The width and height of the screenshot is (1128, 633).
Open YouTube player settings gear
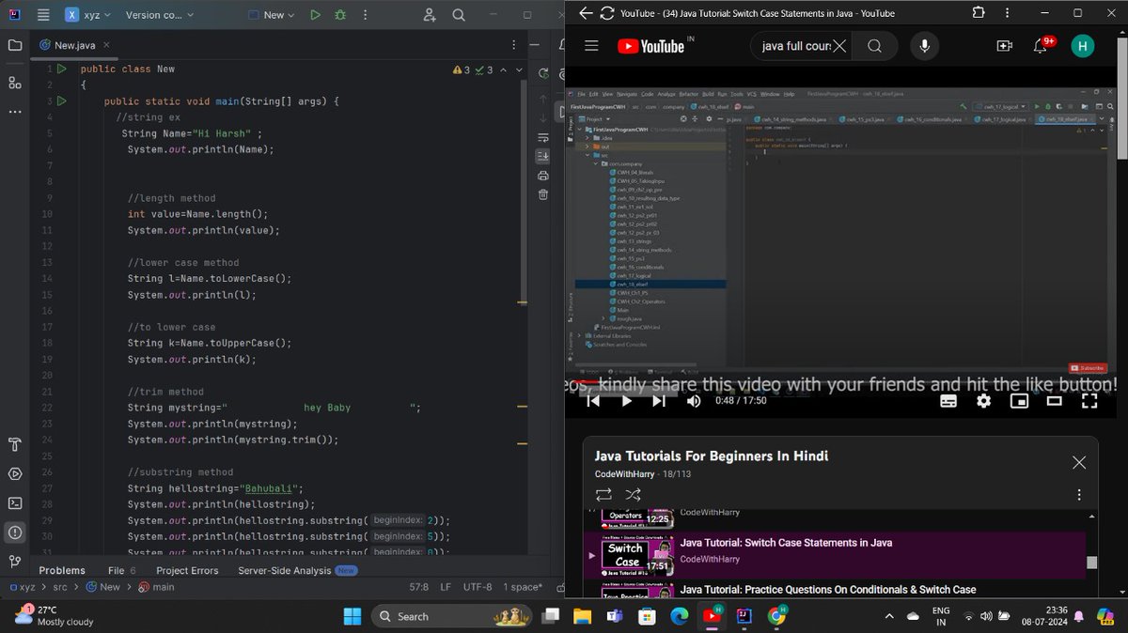click(x=983, y=401)
